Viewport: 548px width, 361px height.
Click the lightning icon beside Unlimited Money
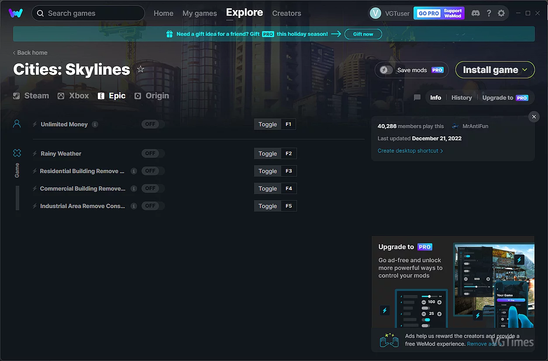pos(35,124)
